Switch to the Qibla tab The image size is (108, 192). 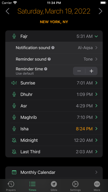pos(54,186)
